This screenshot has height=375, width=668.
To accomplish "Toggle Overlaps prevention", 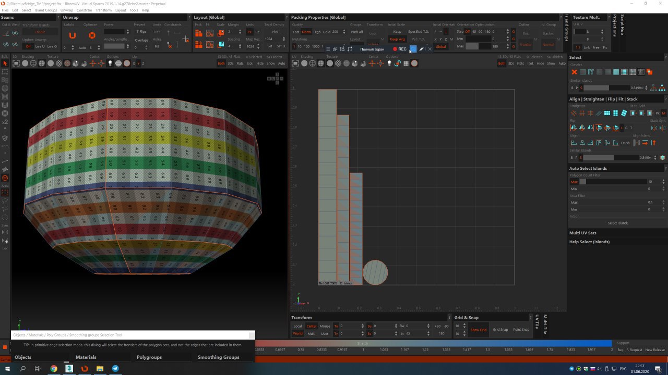I will 141,40.
